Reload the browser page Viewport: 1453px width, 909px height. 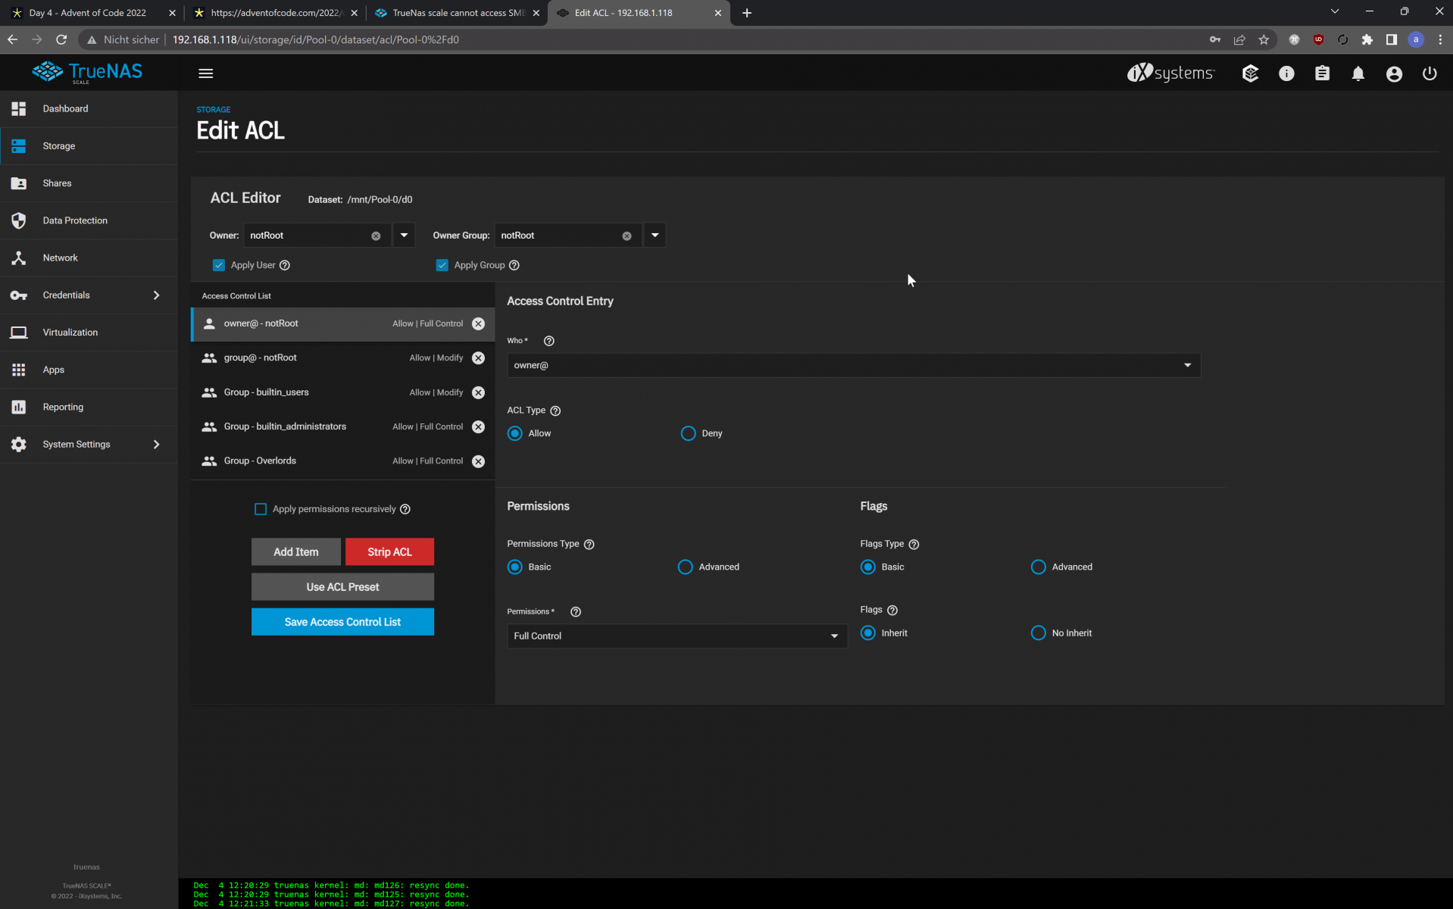pyautogui.click(x=61, y=39)
